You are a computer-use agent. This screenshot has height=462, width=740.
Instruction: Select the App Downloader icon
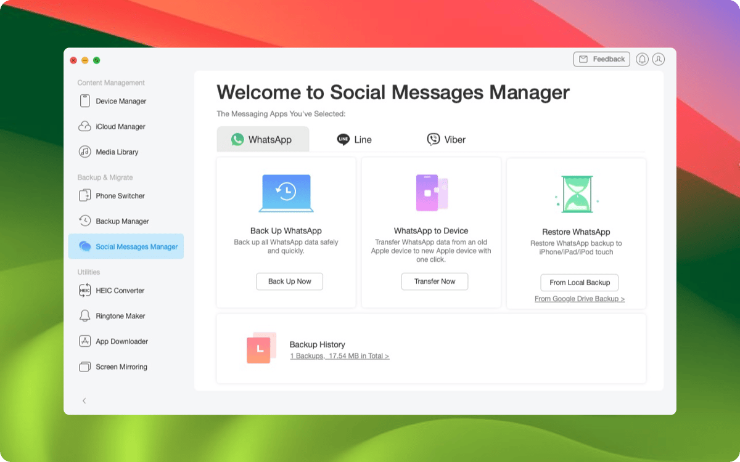pyautogui.click(x=85, y=341)
